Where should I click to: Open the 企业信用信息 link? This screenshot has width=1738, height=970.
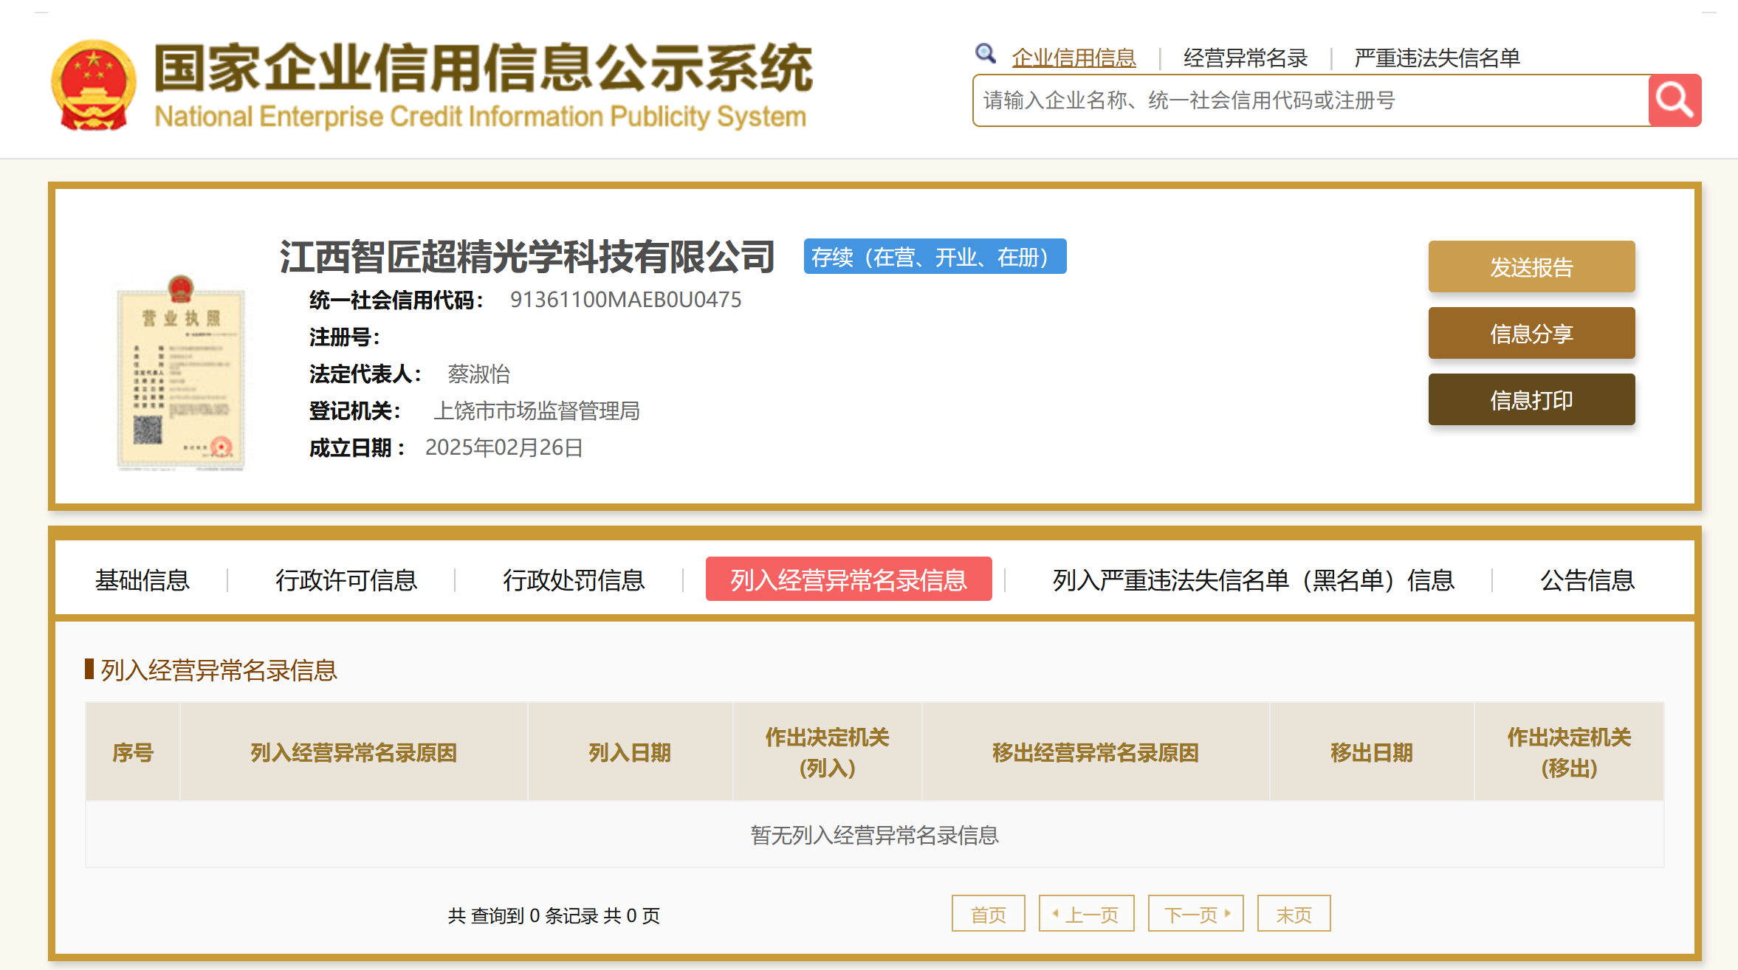(x=1074, y=58)
